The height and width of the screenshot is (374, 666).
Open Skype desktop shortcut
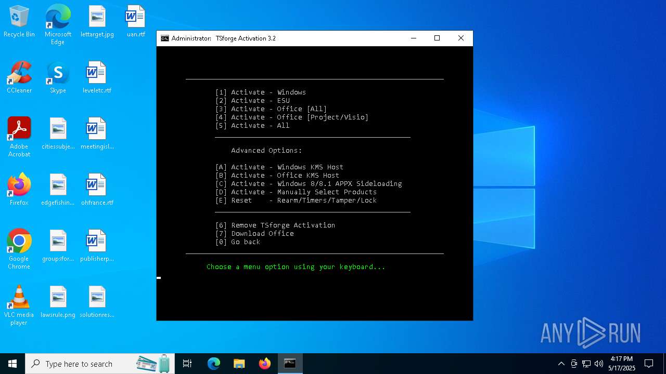point(58,77)
